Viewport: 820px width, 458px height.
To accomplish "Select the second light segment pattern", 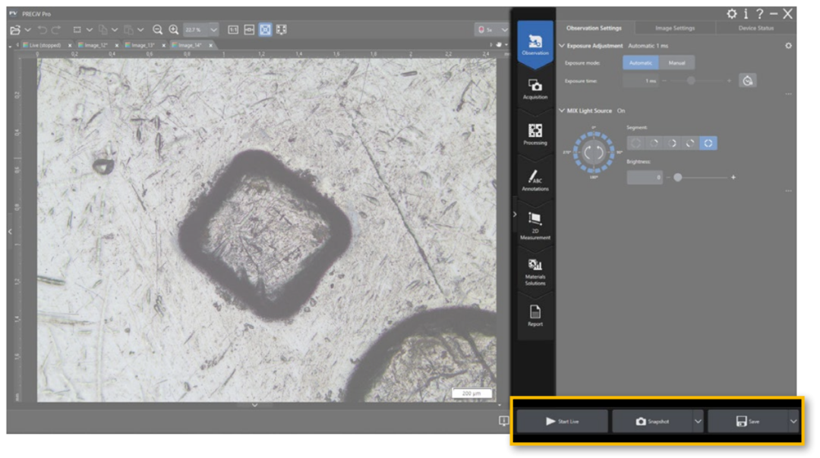I will tap(654, 143).
